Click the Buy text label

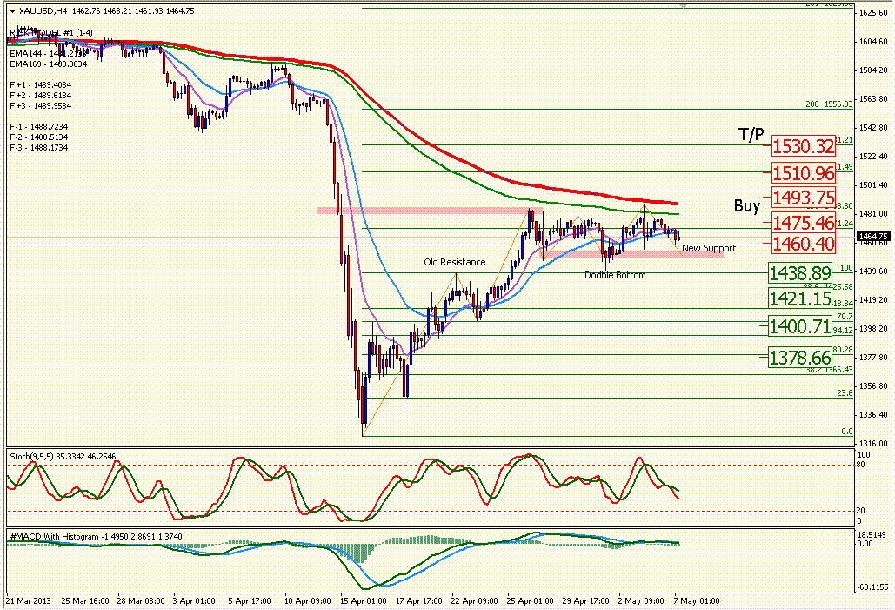[746, 205]
